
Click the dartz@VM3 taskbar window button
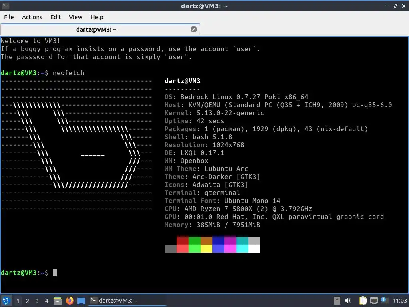[127, 301]
